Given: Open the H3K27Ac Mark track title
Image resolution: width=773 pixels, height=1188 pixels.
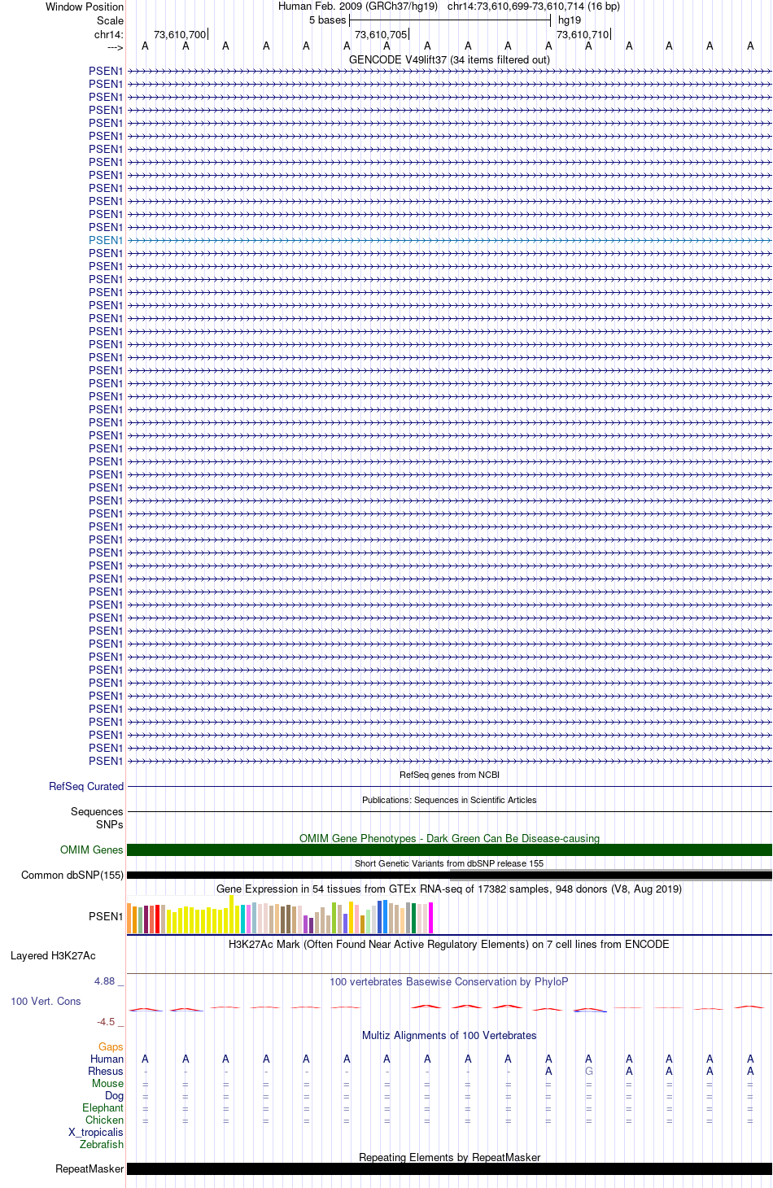Looking at the screenshot, I should coord(449,944).
